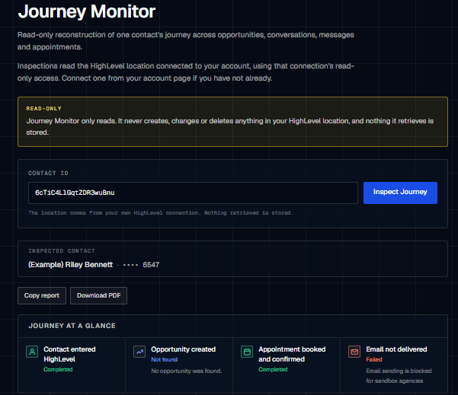458x395 pixels.
Task: Select the (Example) Riley Bennett contact name
Action: [x=70, y=265]
